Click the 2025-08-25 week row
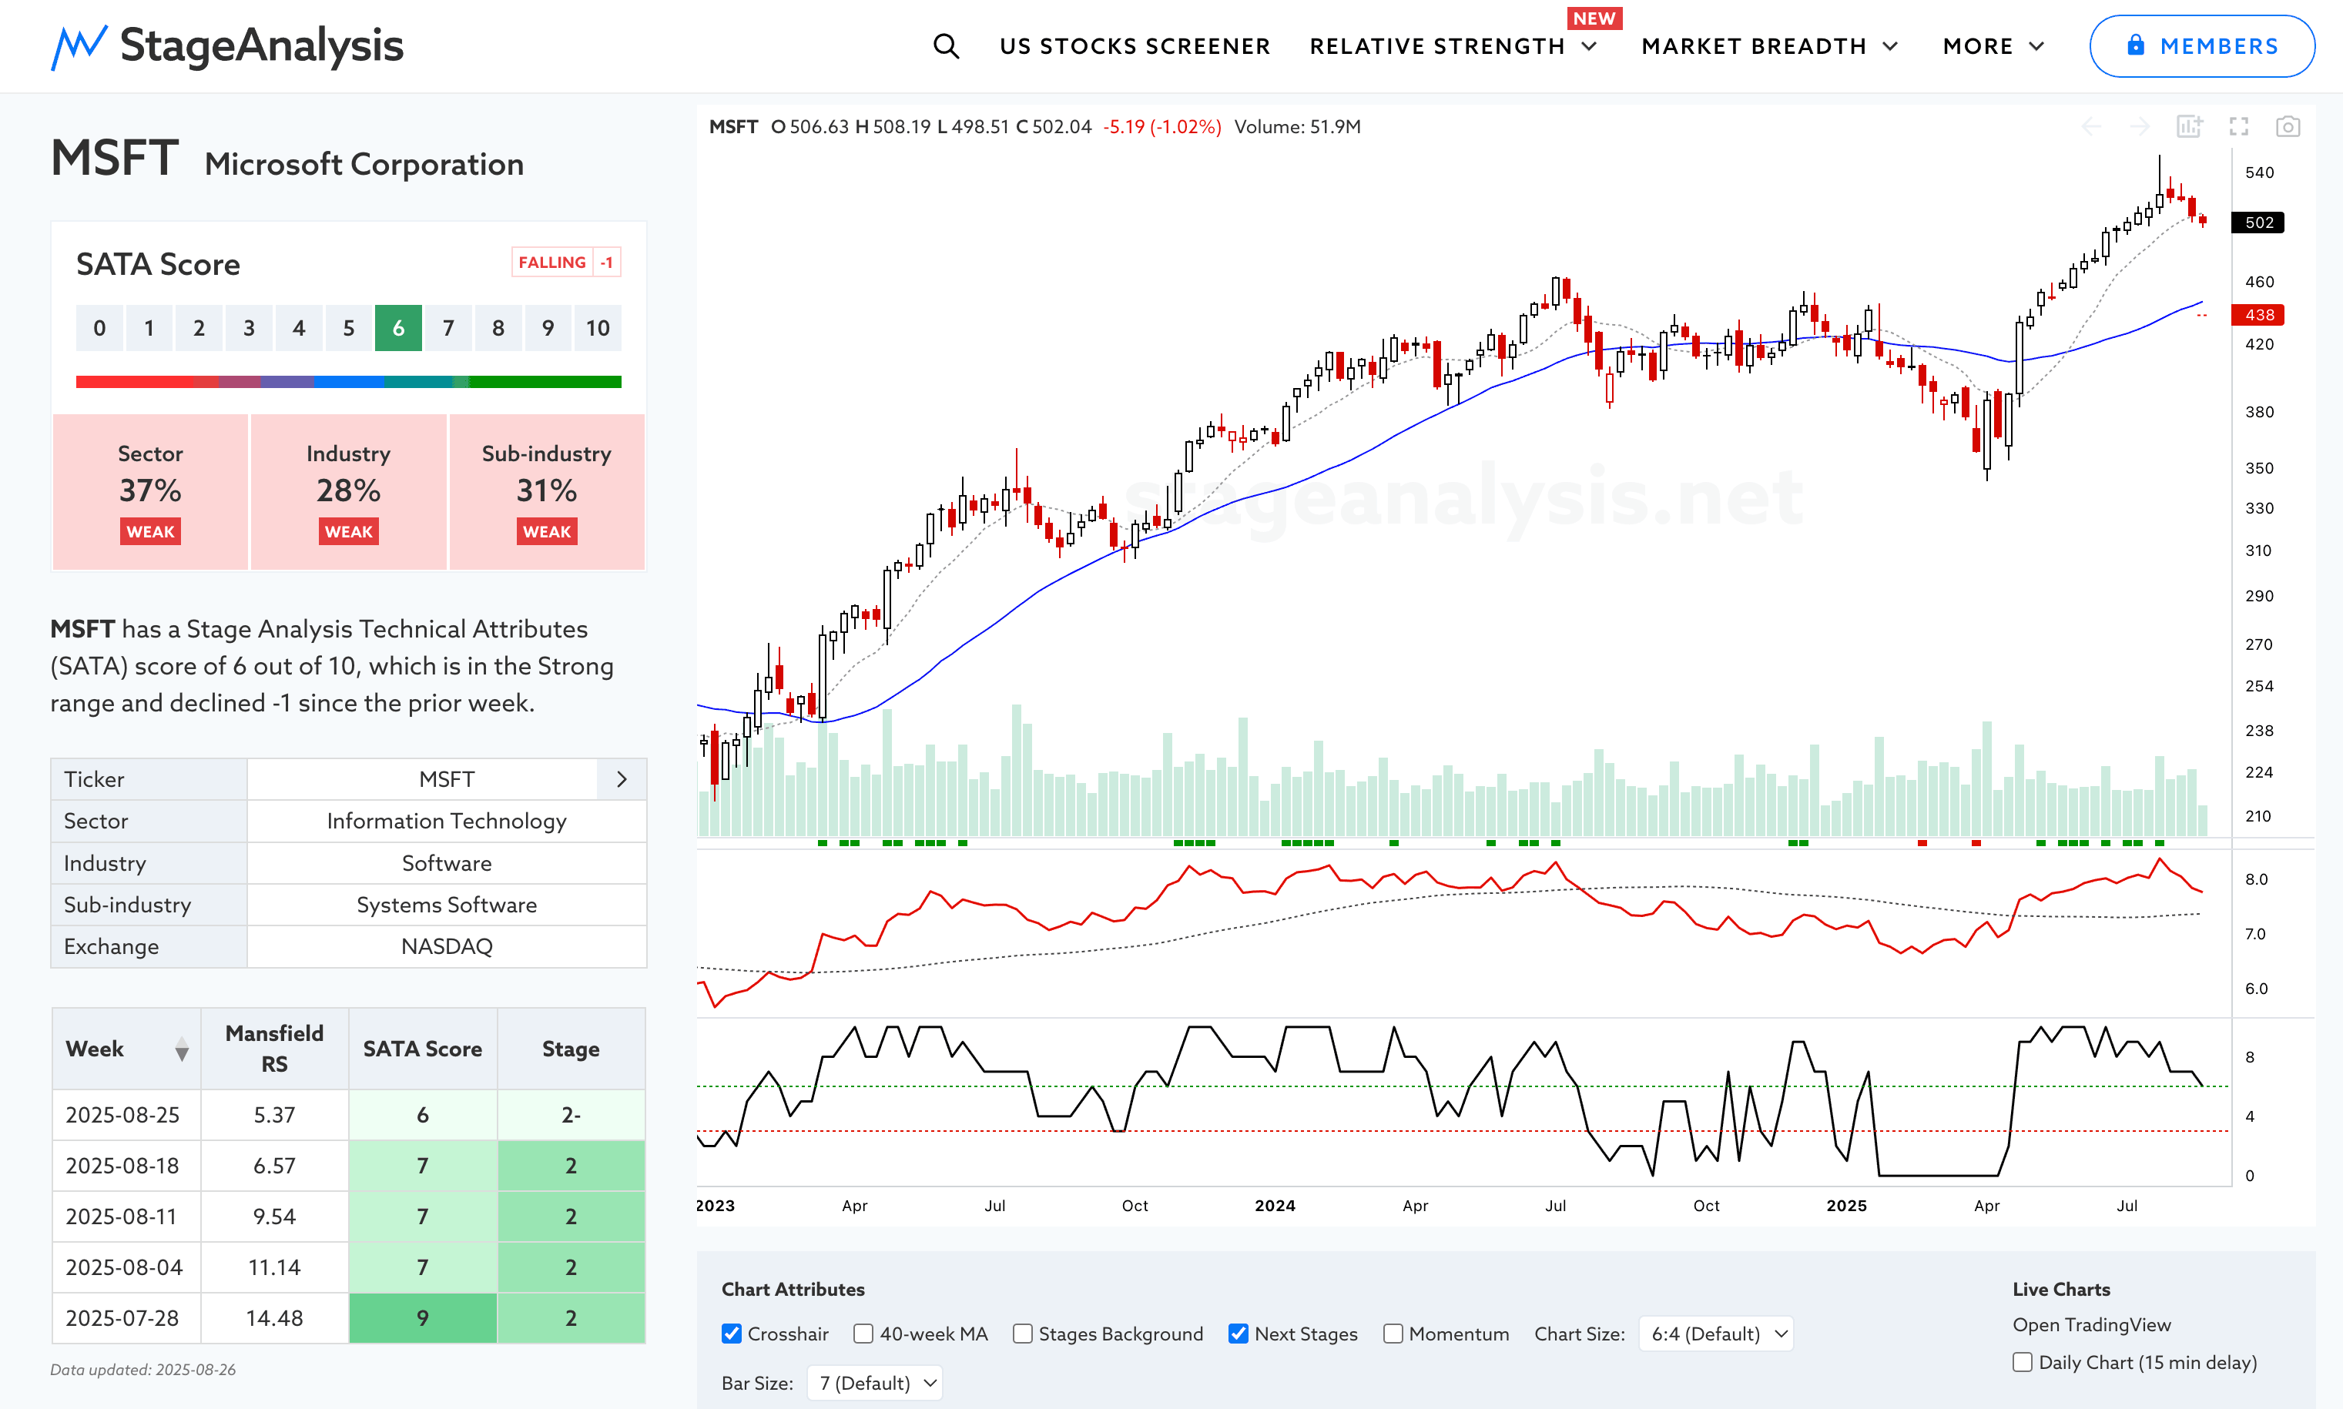 (349, 1115)
